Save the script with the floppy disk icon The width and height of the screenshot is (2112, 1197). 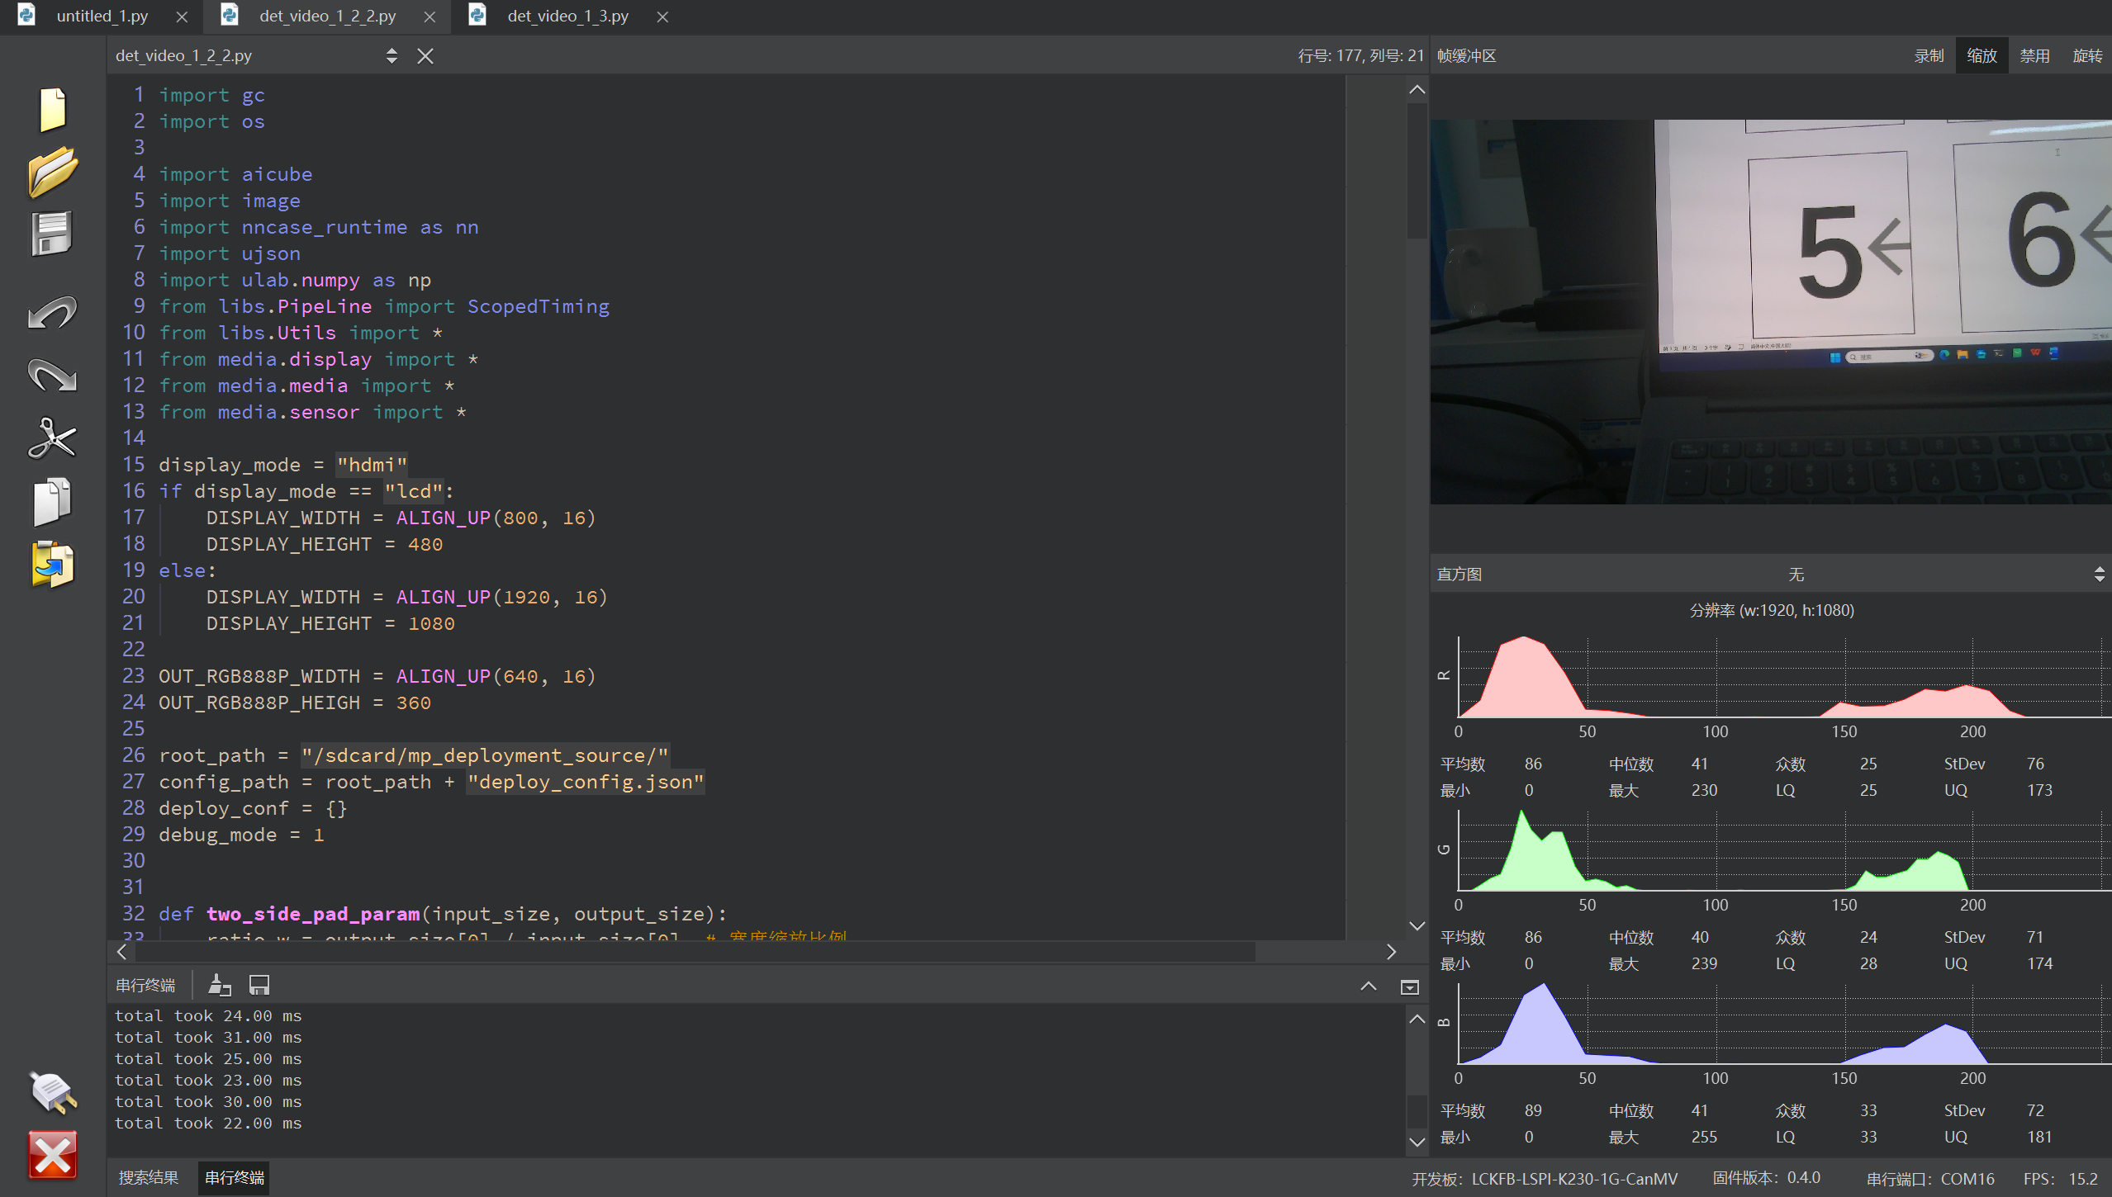(53, 234)
